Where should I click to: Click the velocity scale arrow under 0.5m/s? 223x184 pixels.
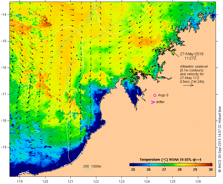tap(188, 85)
